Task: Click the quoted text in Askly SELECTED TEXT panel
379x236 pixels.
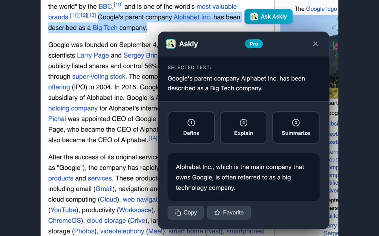Action: tap(236, 83)
